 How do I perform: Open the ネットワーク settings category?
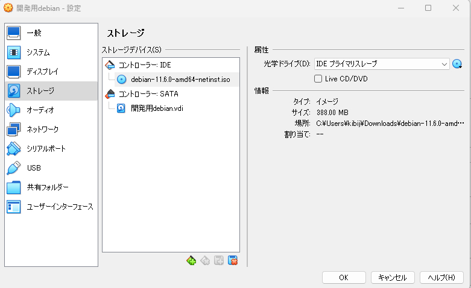tap(51, 130)
